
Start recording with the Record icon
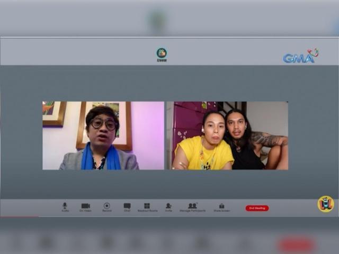[x=106, y=205]
